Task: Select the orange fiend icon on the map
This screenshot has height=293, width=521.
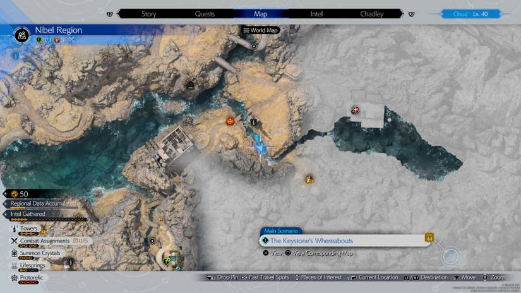Action: (x=230, y=122)
